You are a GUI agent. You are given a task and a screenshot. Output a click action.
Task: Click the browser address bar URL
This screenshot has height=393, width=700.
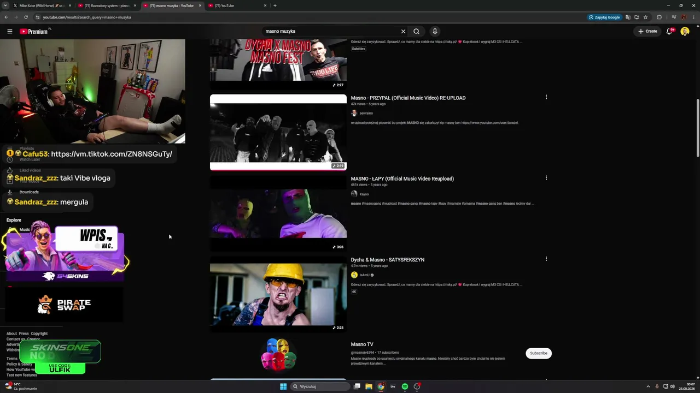point(87,17)
